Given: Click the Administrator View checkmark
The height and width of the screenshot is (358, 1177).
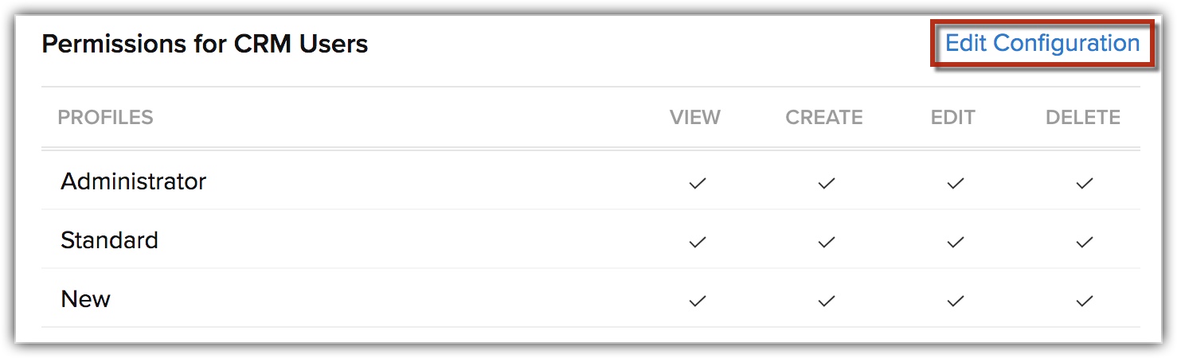Looking at the screenshot, I should click(x=698, y=183).
